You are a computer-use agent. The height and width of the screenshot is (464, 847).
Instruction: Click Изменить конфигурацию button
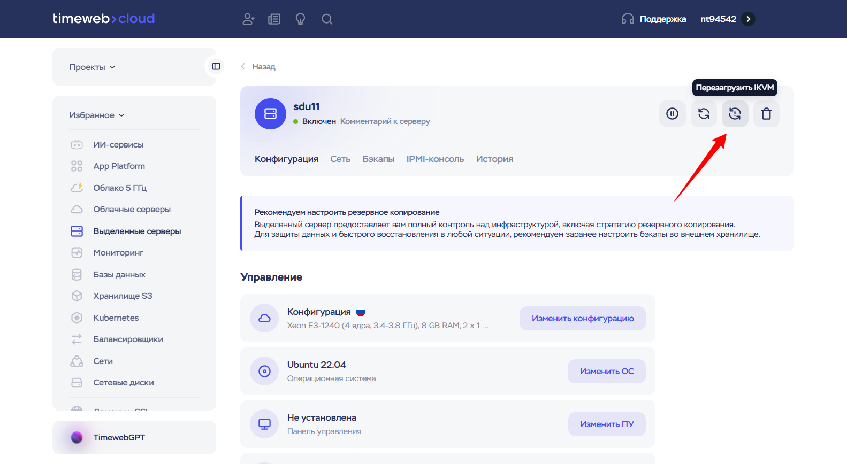point(583,318)
